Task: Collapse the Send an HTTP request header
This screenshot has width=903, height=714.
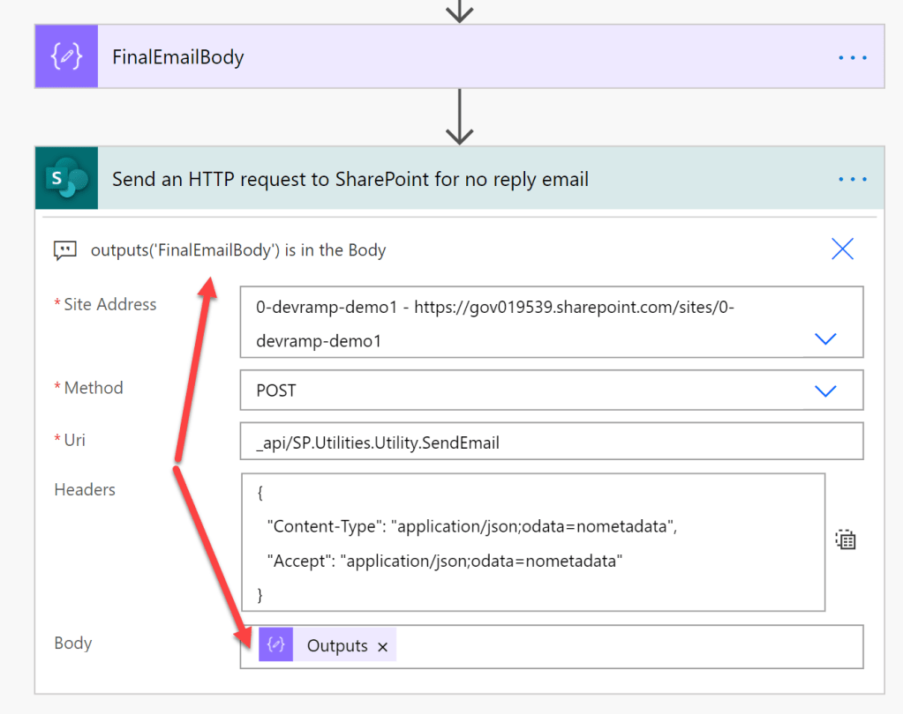Action: coord(350,179)
